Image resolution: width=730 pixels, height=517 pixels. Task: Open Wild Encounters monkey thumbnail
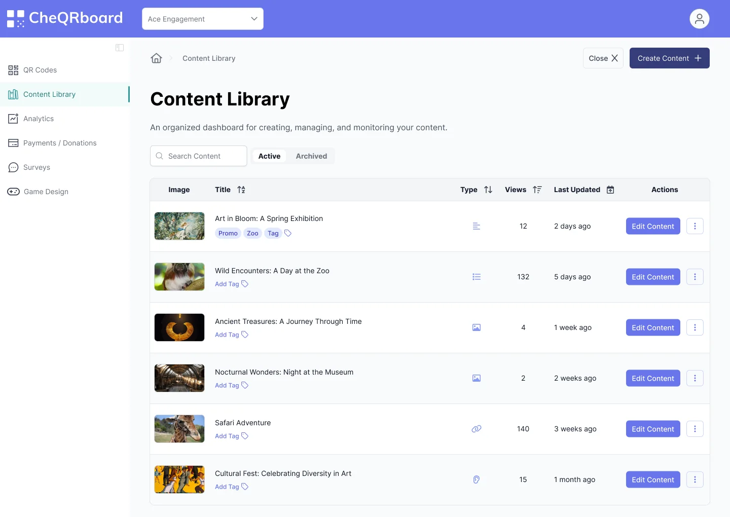point(179,277)
